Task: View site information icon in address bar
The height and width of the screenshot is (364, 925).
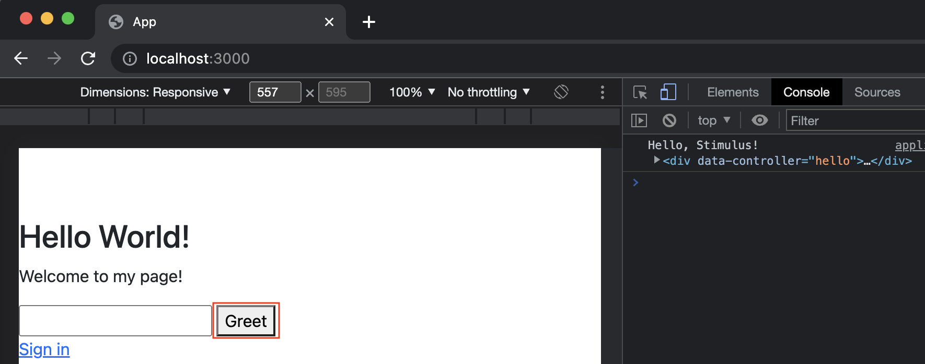Action: pyautogui.click(x=130, y=58)
